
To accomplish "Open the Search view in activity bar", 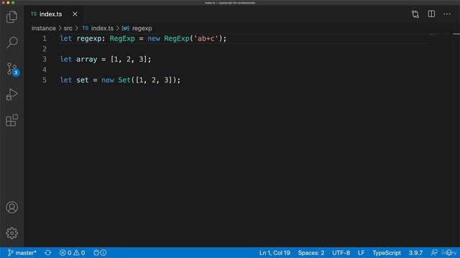I will (x=11, y=43).
